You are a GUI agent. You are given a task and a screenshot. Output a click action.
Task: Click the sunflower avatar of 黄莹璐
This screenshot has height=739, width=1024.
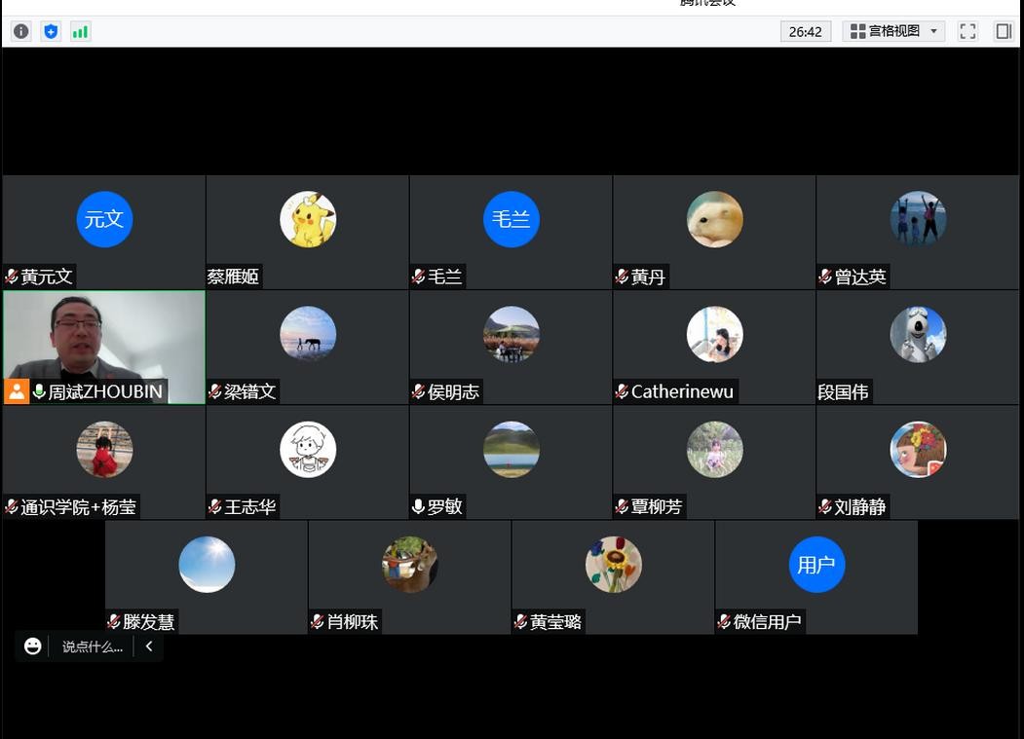click(614, 565)
